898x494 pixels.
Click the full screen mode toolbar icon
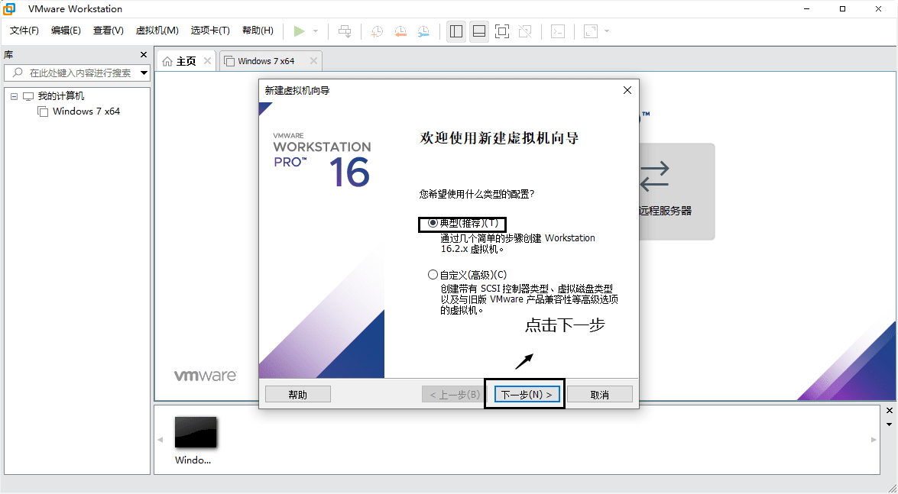coord(502,31)
